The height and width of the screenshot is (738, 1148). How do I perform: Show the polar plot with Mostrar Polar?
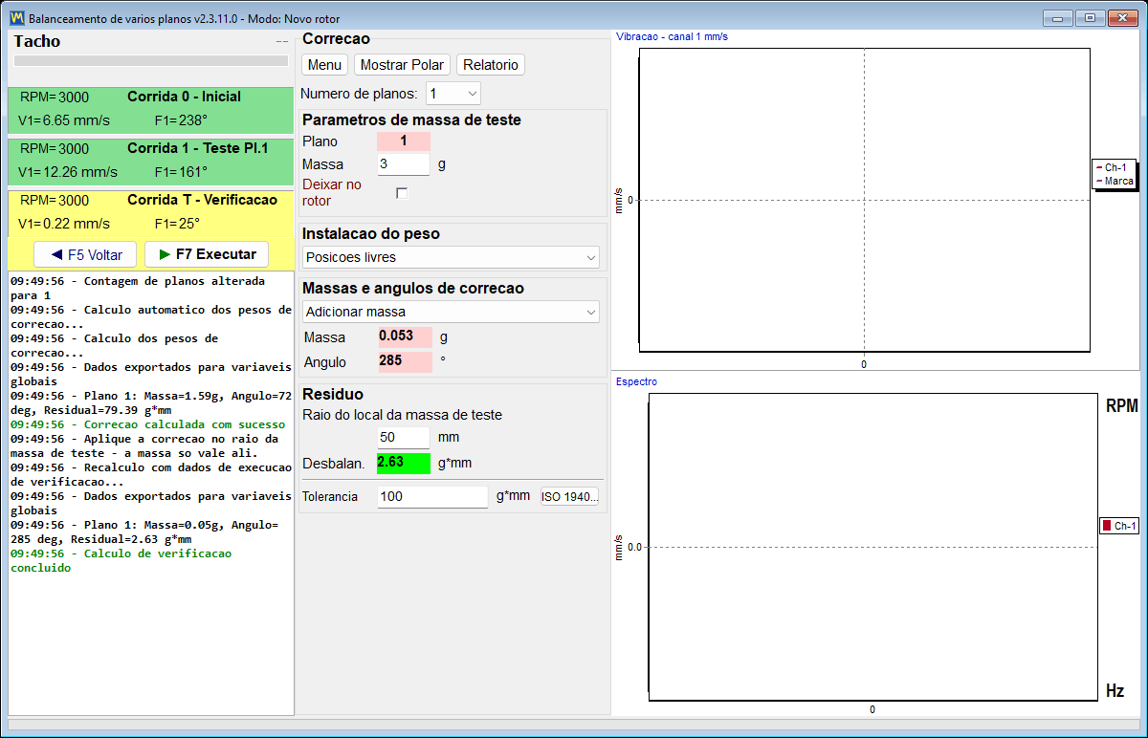point(402,65)
